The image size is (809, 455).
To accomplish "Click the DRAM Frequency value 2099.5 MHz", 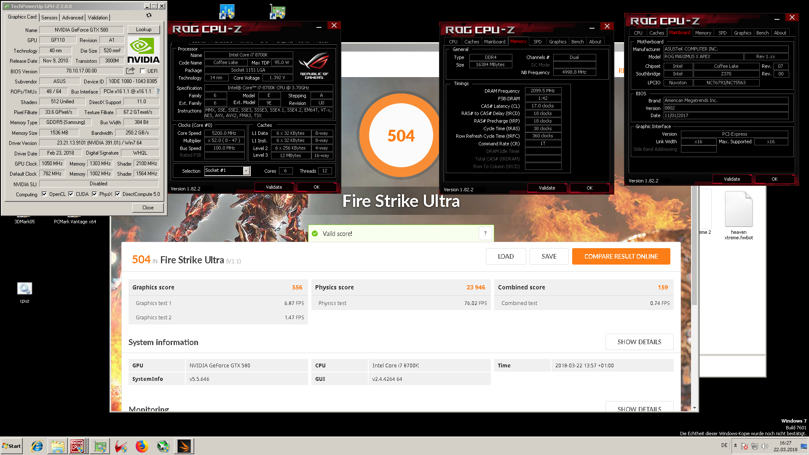I will pos(543,91).
